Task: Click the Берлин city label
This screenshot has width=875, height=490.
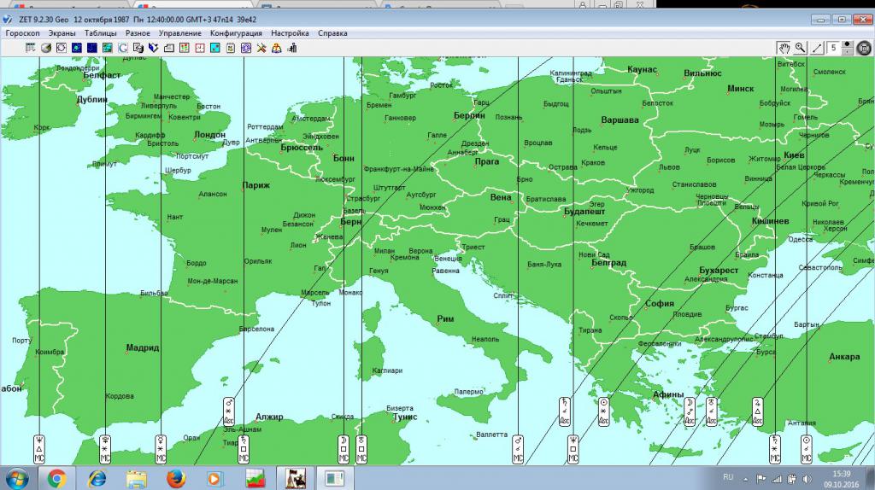Action: [x=469, y=115]
